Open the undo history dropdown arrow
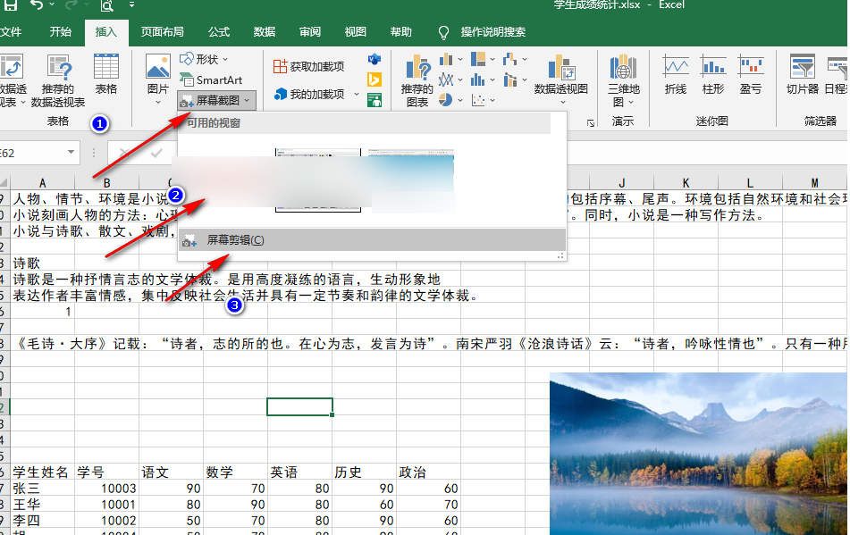 click(x=50, y=4)
